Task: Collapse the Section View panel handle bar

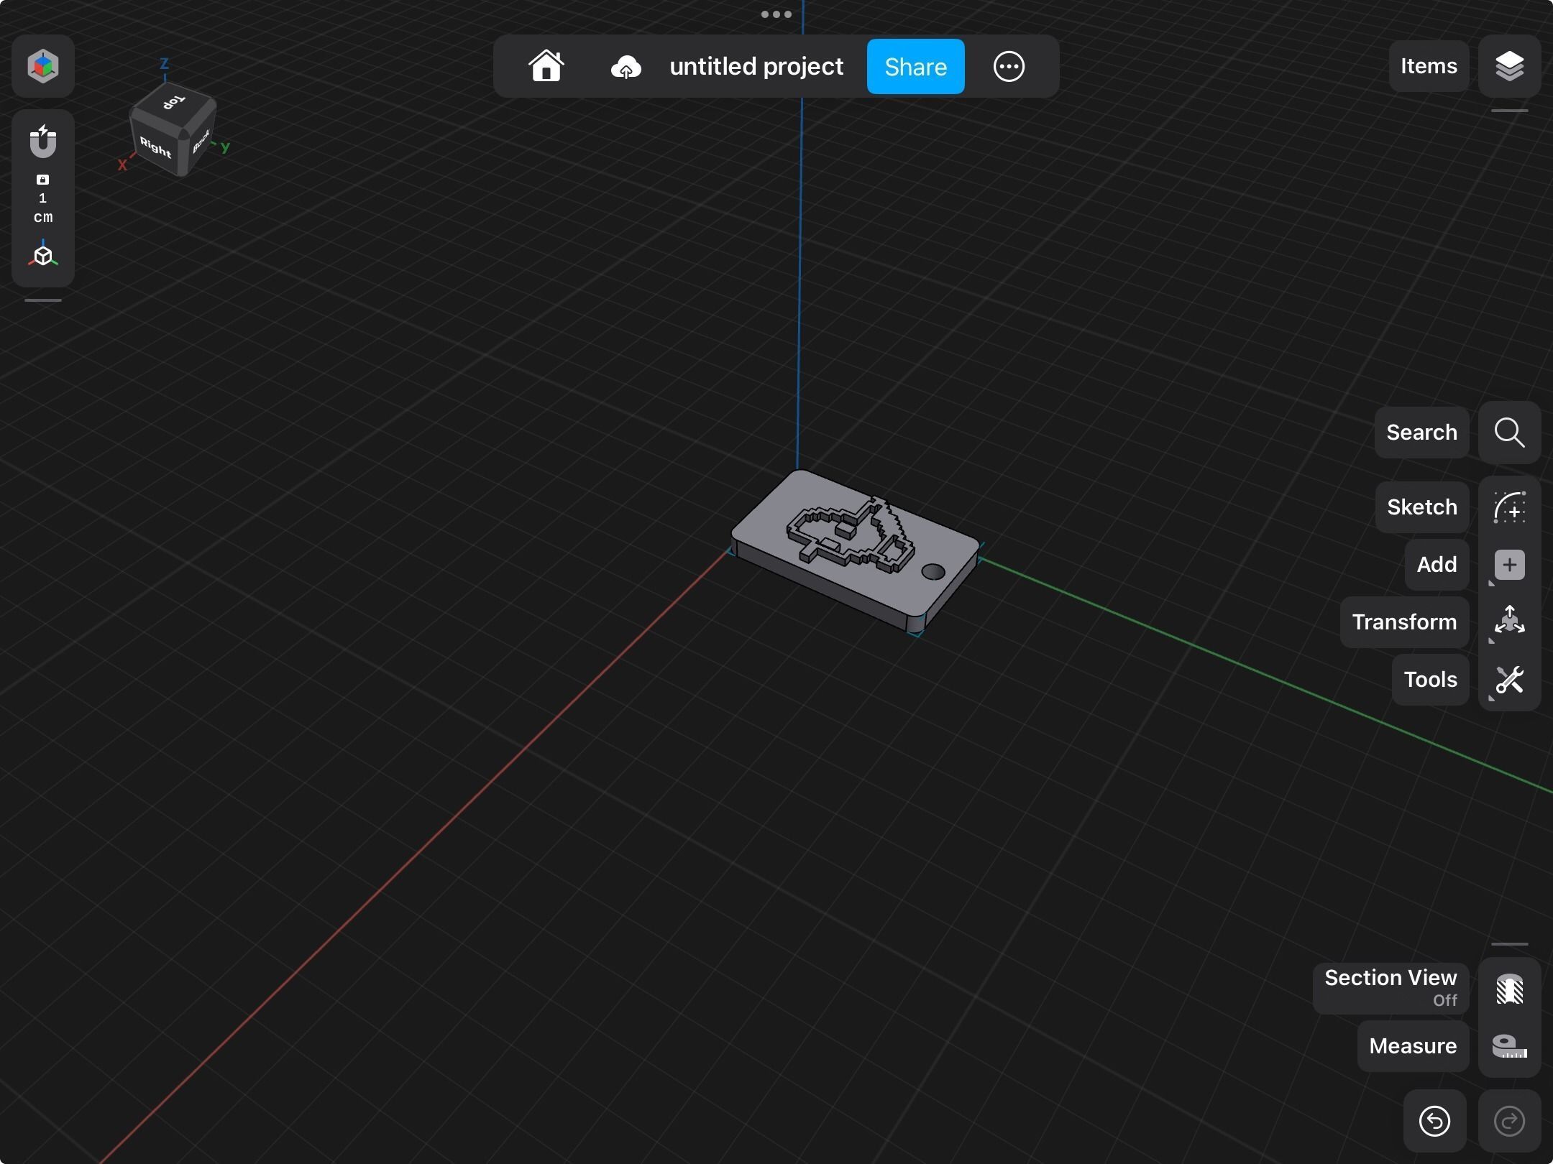Action: (x=1509, y=944)
